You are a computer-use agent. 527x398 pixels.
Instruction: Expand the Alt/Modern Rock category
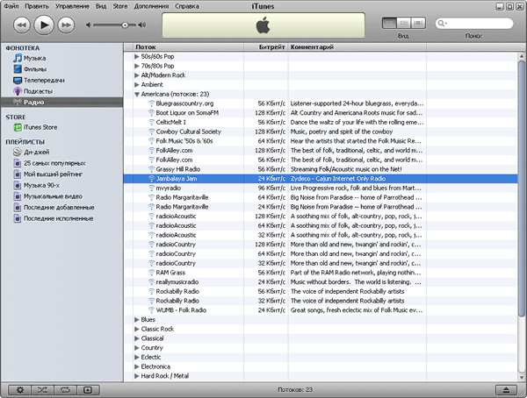pyautogui.click(x=137, y=75)
